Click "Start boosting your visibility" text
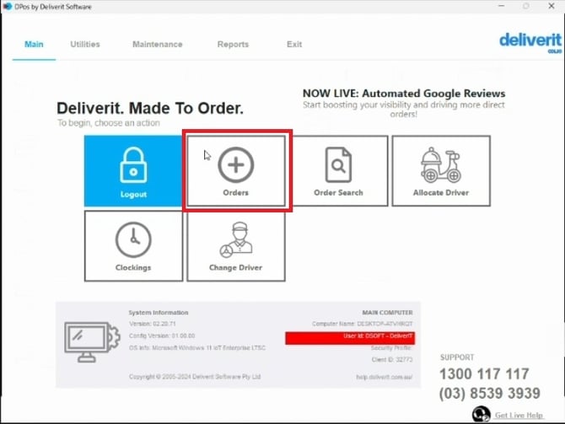Viewport: 565px width, 424px height. (x=404, y=110)
